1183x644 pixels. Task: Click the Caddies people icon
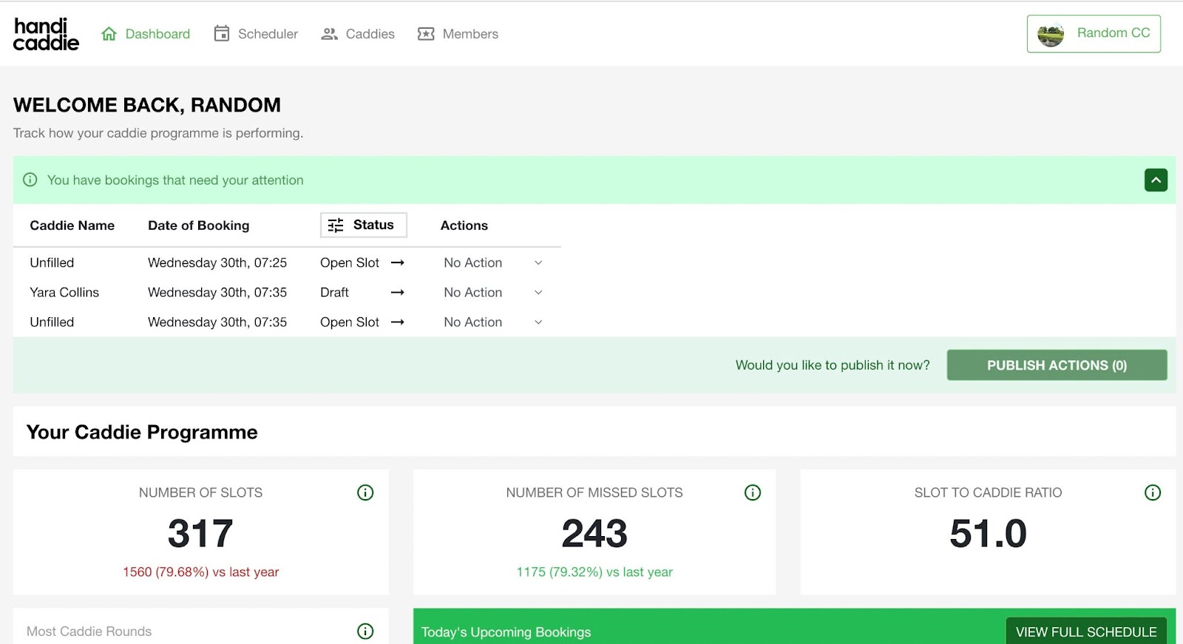tap(329, 34)
